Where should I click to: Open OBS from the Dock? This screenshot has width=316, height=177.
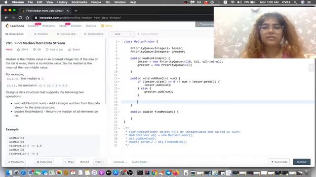click(x=130, y=173)
